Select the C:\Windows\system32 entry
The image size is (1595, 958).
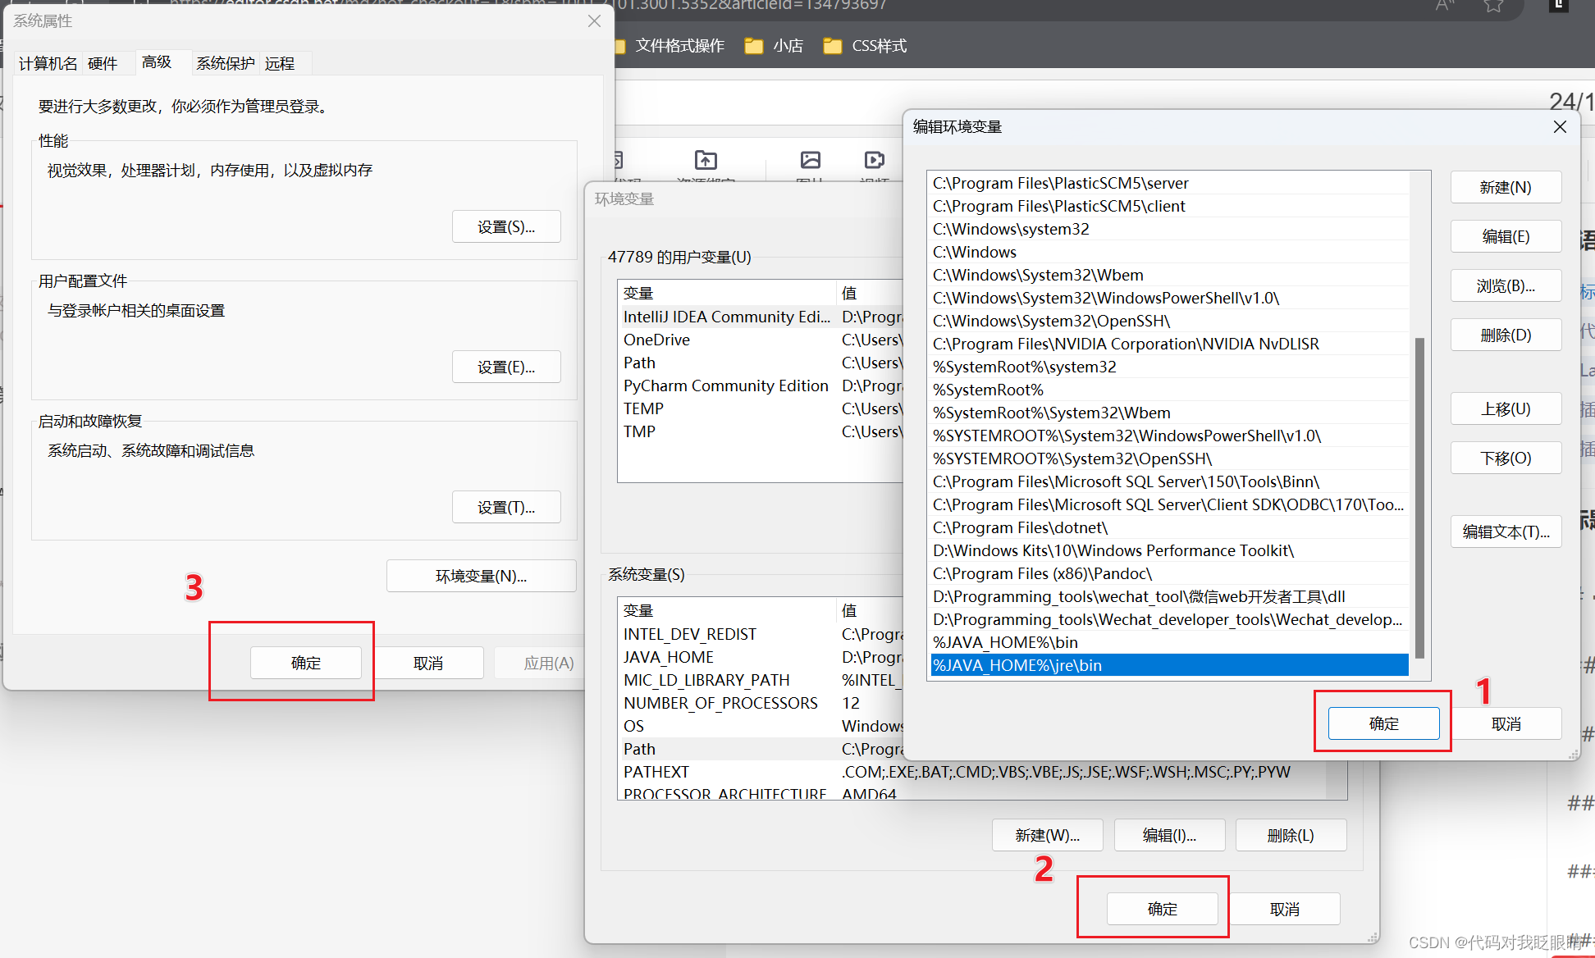(1169, 229)
